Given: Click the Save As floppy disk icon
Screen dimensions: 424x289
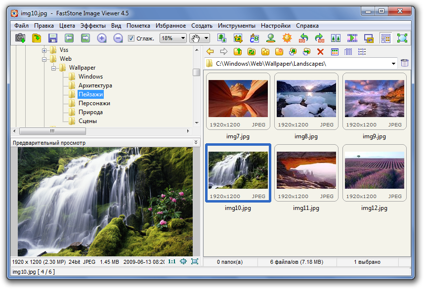Looking at the screenshot, I should pyautogui.click(x=53, y=38).
